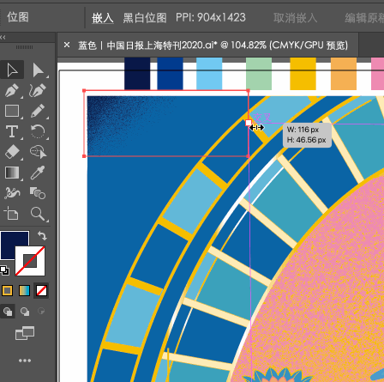Screen dimensions: 384x382
Task: Click the toolbar grip drag handle
Action: coord(24,47)
